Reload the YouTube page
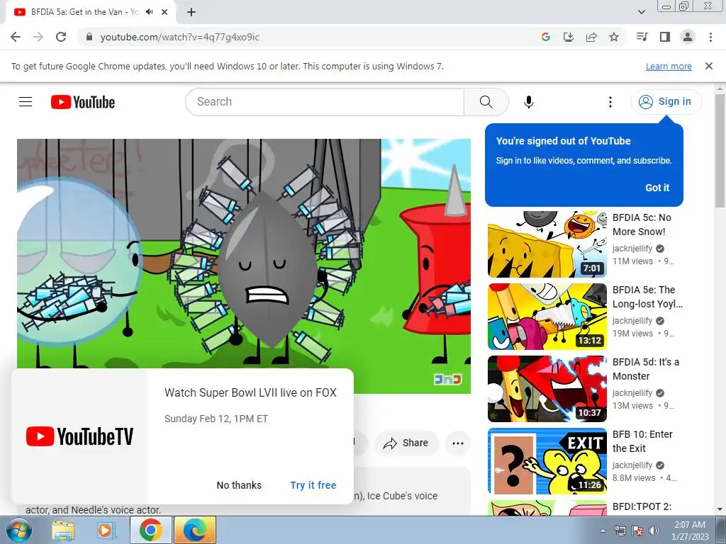Image resolution: width=726 pixels, height=544 pixels. 61,37
